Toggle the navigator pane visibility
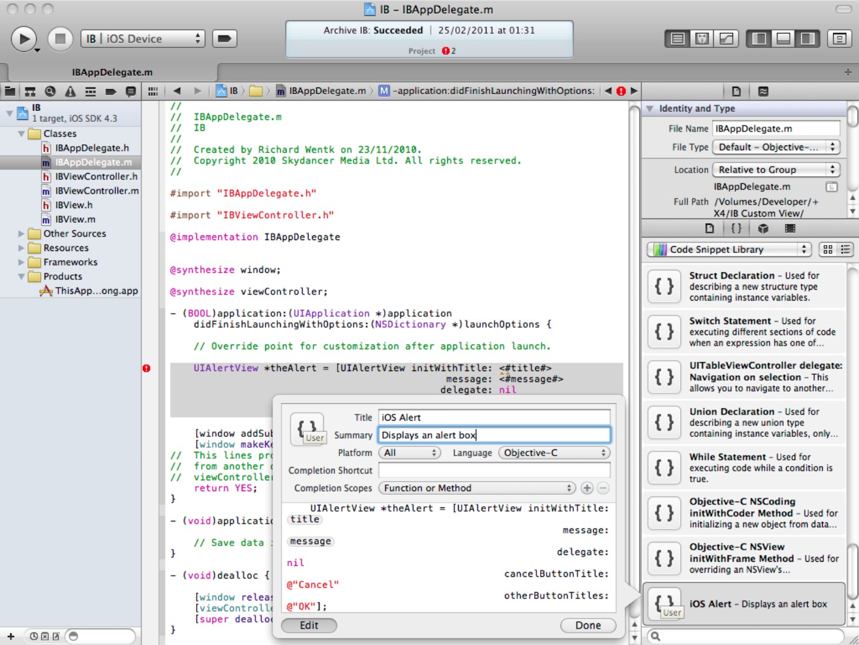Image resolution: width=859 pixels, height=645 pixels. point(759,39)
